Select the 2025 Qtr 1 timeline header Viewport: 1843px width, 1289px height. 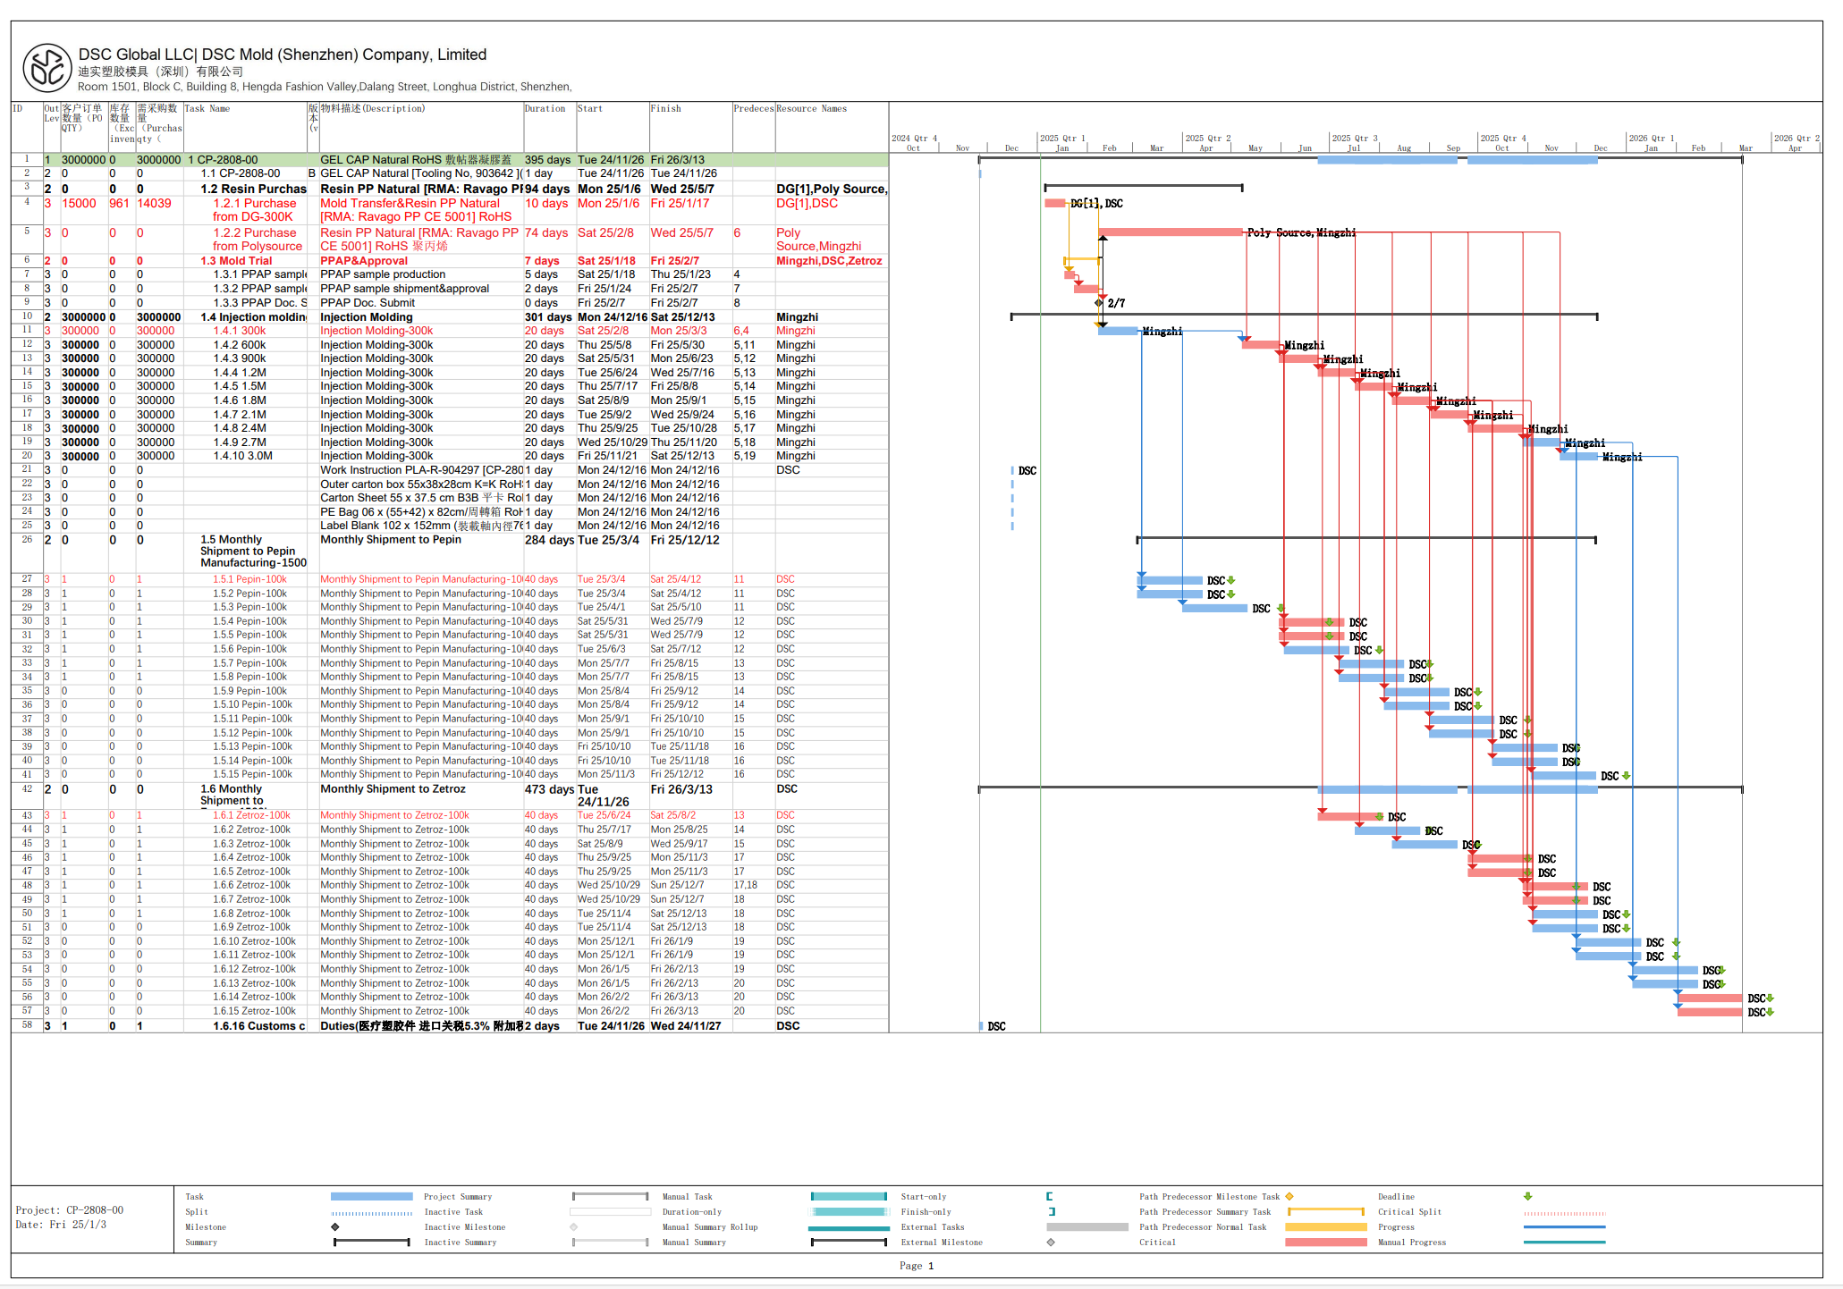point(1062,139)
